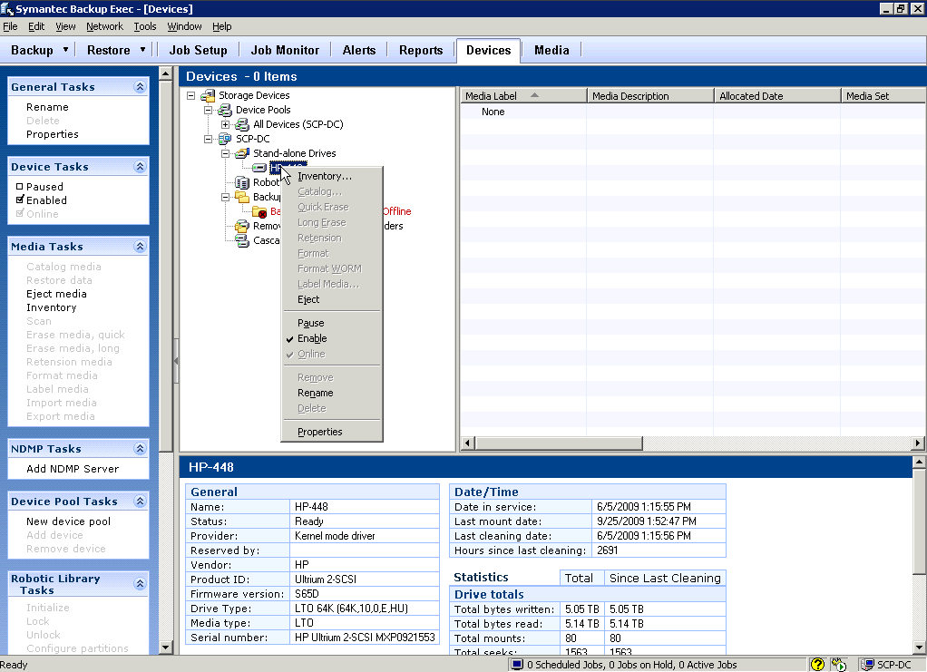The image size is (927, 672).
Task: Click the offline Backup-to-Disk folder icon
Action: pyautogui.click(x=259, y=210)
